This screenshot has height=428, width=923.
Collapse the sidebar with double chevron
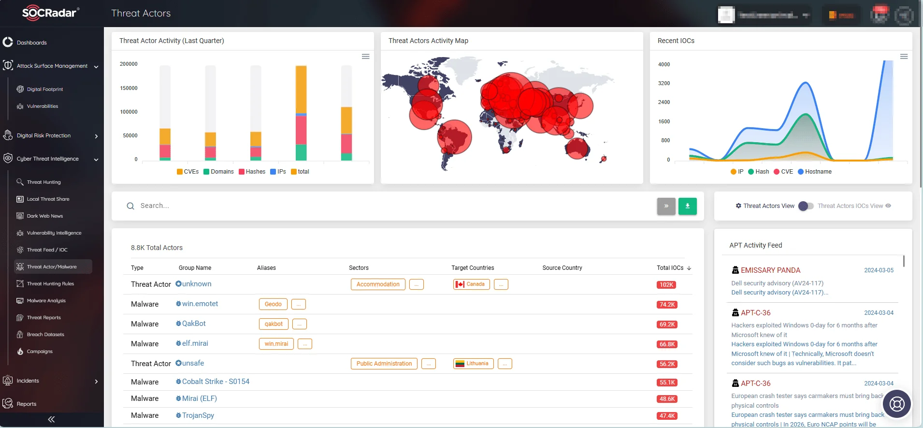[x=51, y=419]
